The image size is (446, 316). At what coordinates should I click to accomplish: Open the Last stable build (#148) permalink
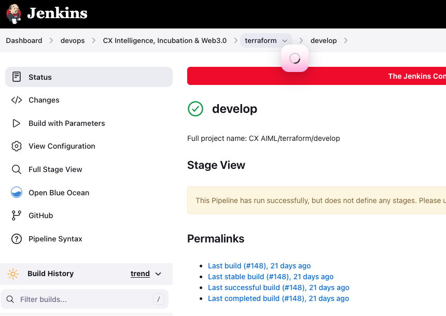click(271, 277)
